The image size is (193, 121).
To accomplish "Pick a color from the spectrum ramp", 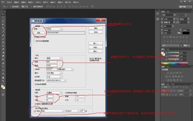I will tap(174, 63).
